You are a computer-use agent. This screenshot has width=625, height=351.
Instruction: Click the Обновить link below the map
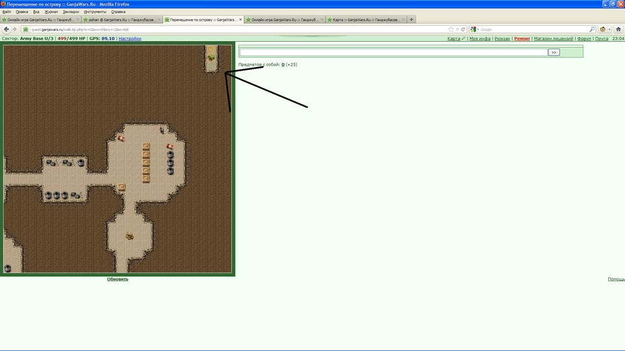[118, 279]
